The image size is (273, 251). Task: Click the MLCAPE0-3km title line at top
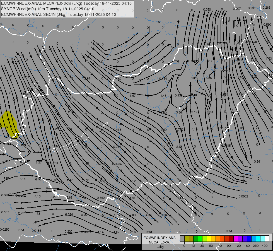(66, 3)
